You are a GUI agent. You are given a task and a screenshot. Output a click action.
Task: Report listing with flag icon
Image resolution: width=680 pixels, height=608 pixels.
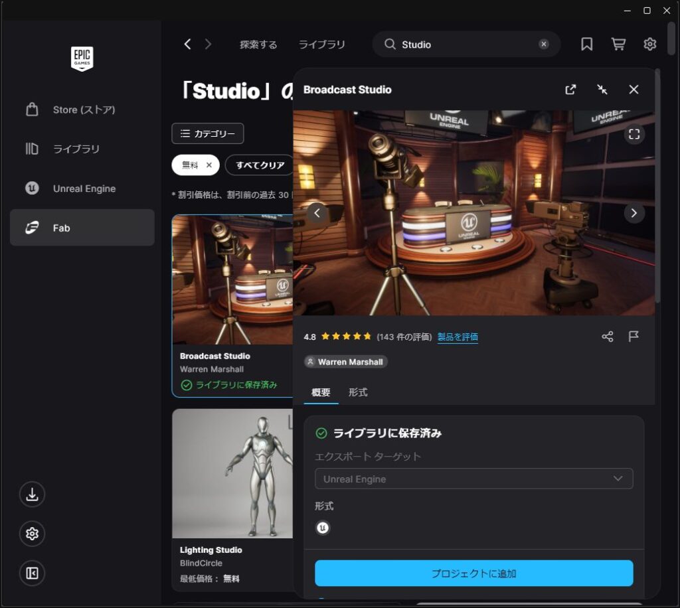[634, 337]
